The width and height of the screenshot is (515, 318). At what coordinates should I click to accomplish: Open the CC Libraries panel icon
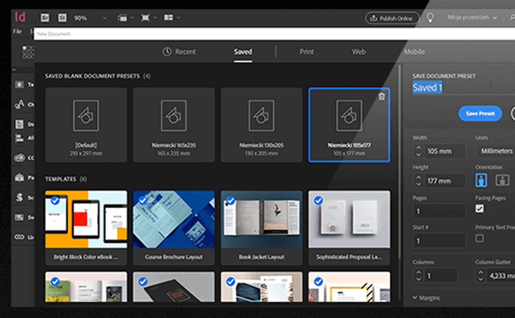click(19, 158)
